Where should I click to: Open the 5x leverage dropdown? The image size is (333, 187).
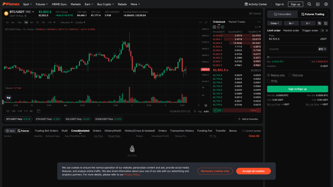point(291,23)
